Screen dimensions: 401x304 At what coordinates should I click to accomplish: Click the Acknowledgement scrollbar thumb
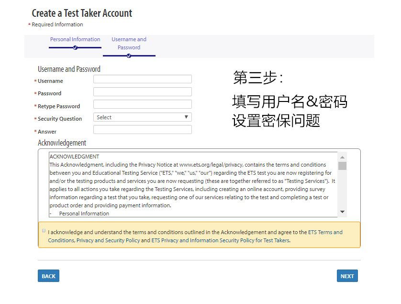click(x=342, y=166)
